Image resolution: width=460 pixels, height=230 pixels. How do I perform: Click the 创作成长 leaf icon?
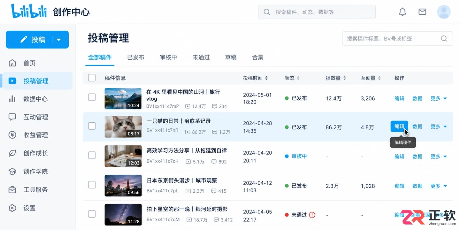[x=12, y=153]
